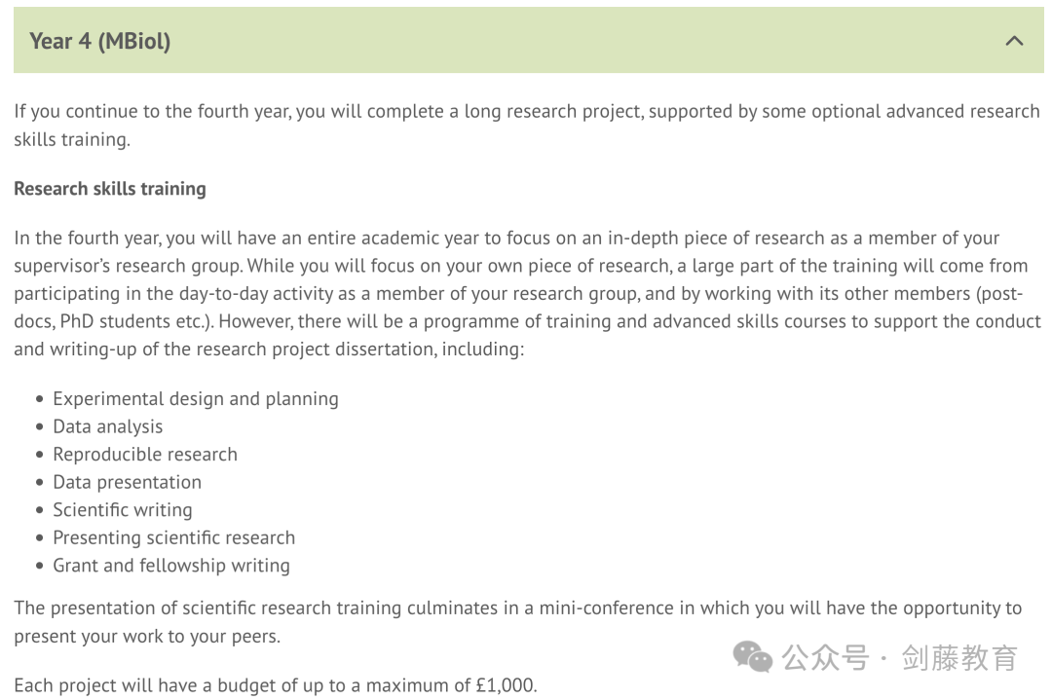
Task: Click the WeChat logo icon in watermark
Action: click(x=752, y=656)
